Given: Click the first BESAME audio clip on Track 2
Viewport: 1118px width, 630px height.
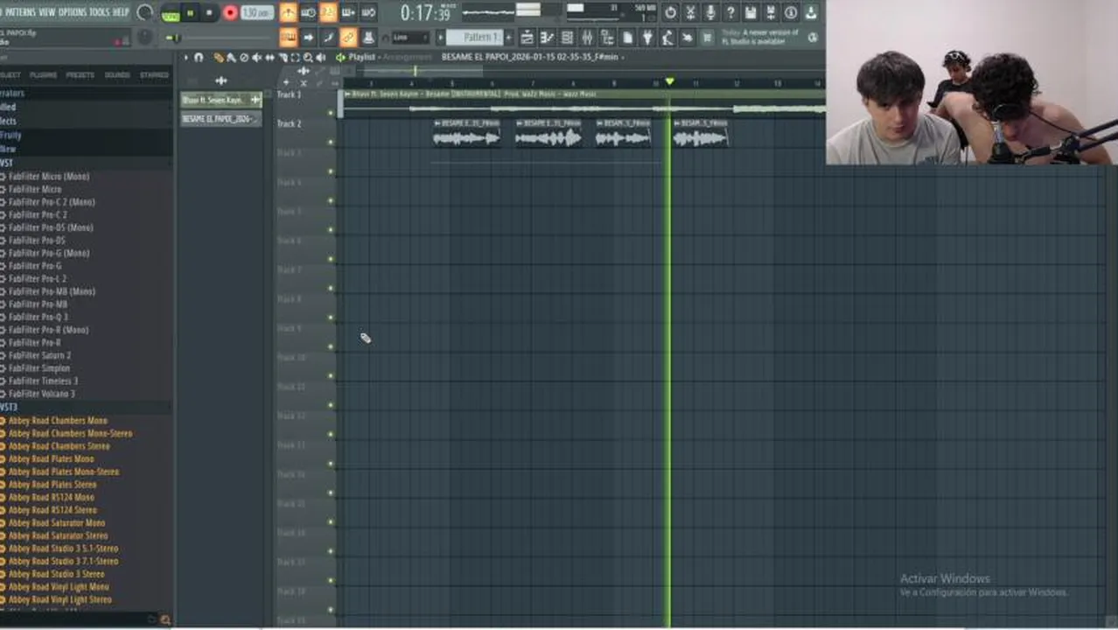Looking at the screenshot, I should (466, 132).
